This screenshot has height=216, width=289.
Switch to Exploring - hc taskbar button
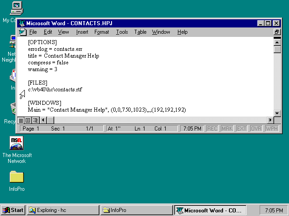pos(63,210)
